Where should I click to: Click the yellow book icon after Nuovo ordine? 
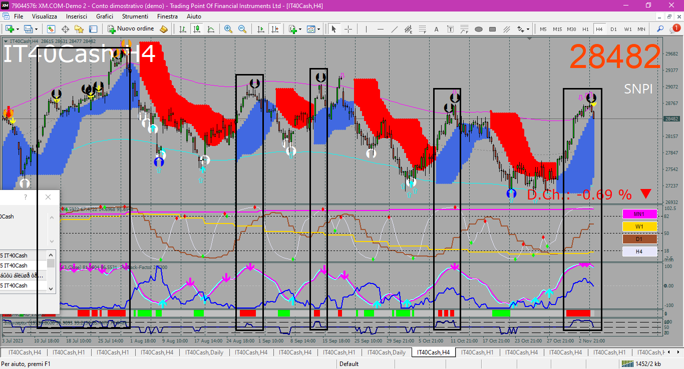[164, 29]
